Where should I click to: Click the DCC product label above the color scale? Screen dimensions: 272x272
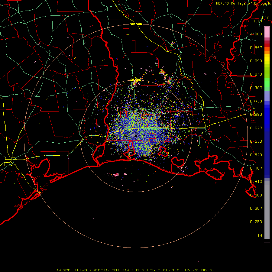pos(265,18)
